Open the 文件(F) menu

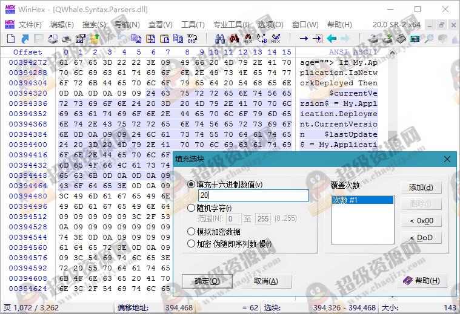tap(30, 25)
